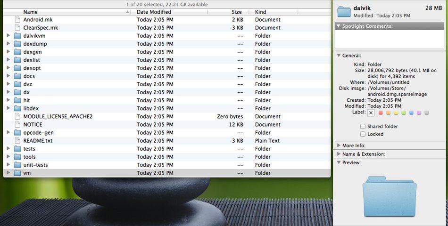Expand the docs folder disclosure triangle
The width and height of the screenshot is (448, 226).
(x=8, y=76)
